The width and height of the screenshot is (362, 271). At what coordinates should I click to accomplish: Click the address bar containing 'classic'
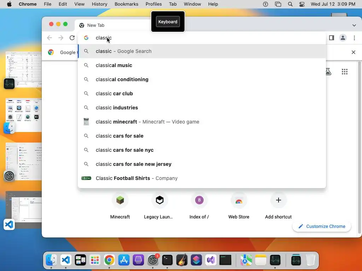tap(202, 38)
